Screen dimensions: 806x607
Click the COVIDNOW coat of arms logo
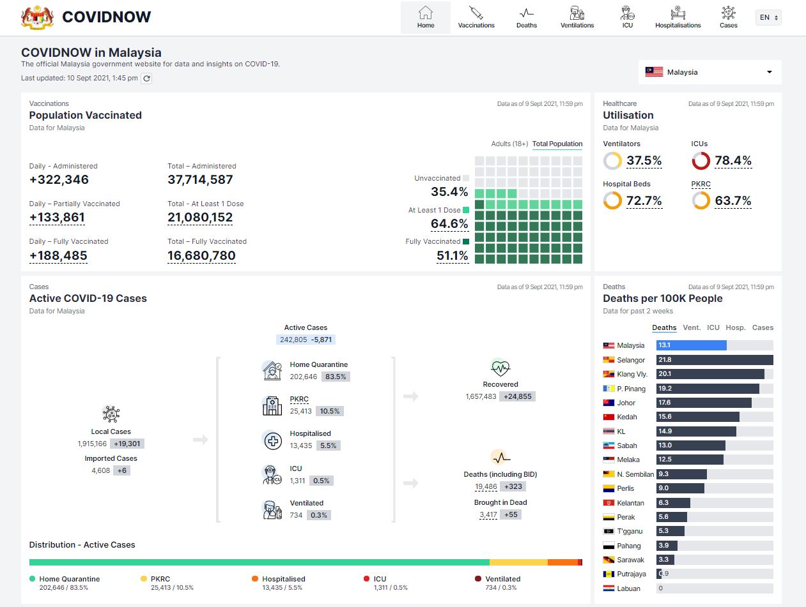[38, 17]
